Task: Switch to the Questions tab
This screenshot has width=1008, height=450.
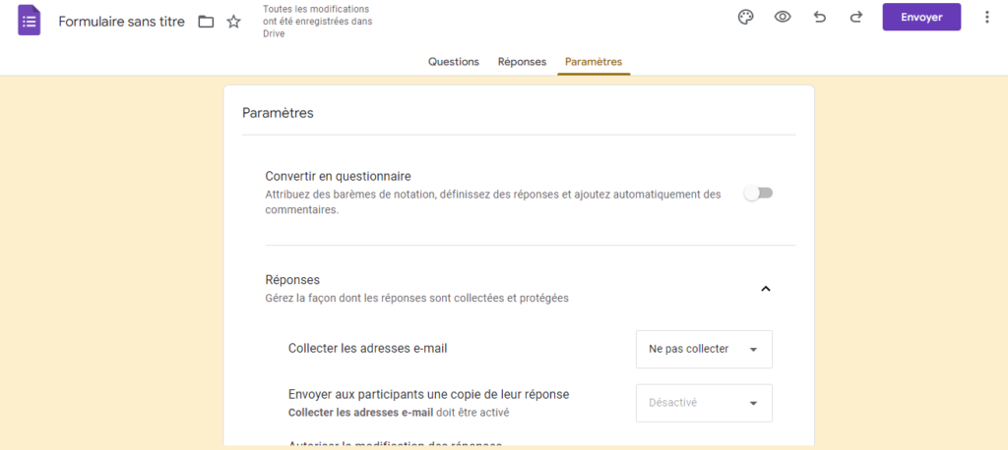Action: 453,62
